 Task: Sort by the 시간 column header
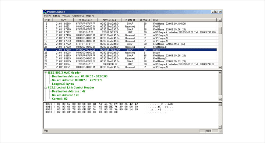(63, 20)
